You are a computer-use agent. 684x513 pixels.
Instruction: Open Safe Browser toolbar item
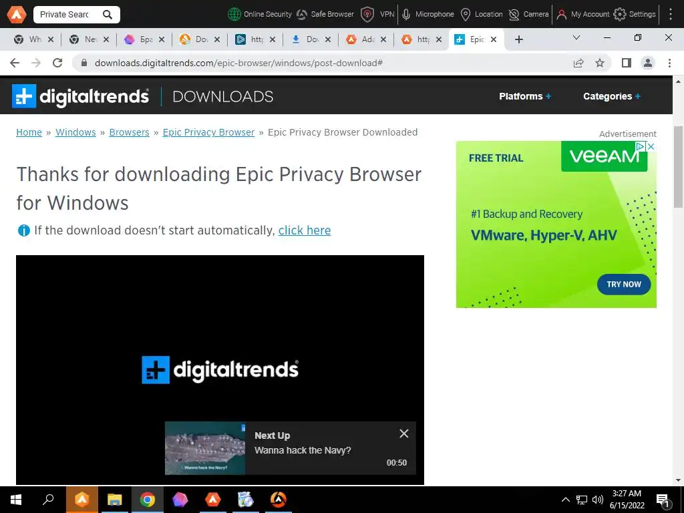coord(325,15)
